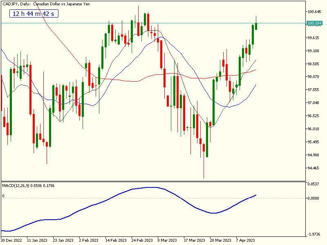Click the 8 Mar 2023 date label
Screen dimensions: 327x245
pyautogui.click(x=168, y=240)
